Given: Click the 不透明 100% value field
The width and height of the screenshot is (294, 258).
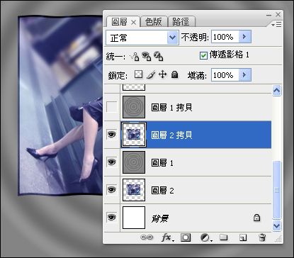Looking at the screenshot, I should click(225, 37).
